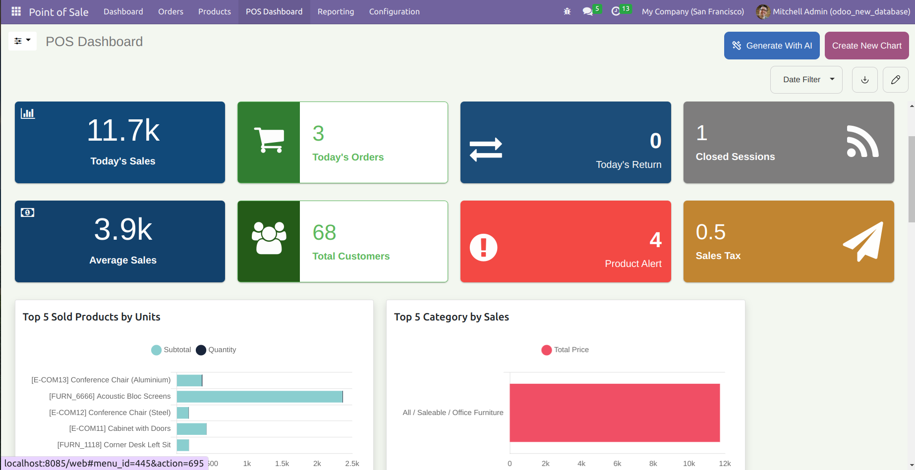This screenshot has height=470, width=915.
Task: Open the dashboard settings dropdown left of title
Action: tap(22, 41)
